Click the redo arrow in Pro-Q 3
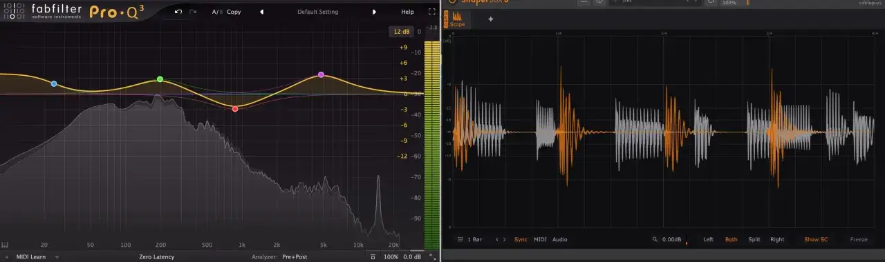 193,12
